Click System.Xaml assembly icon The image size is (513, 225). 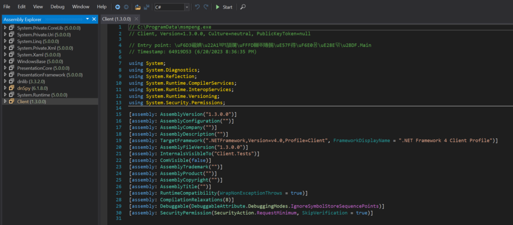tap(12, 54)
